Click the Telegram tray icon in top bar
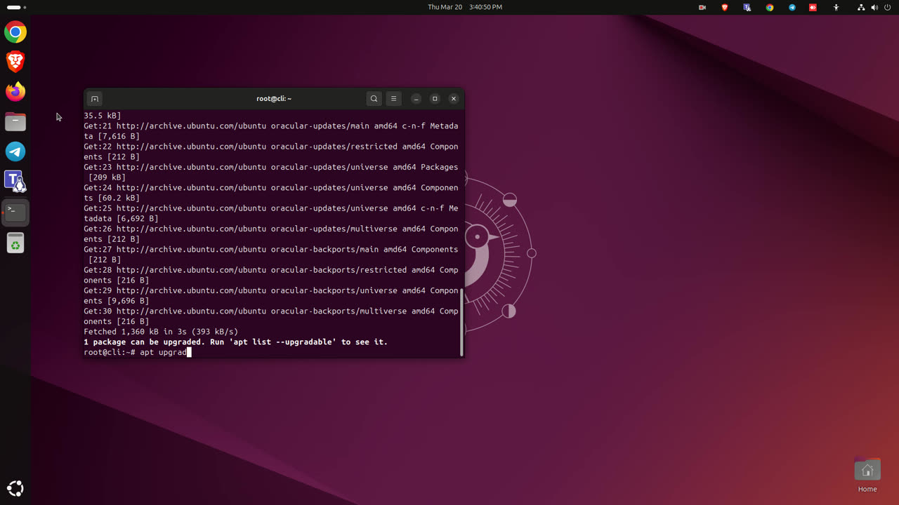This screenshot has height=505, width=899. (792, 7)
